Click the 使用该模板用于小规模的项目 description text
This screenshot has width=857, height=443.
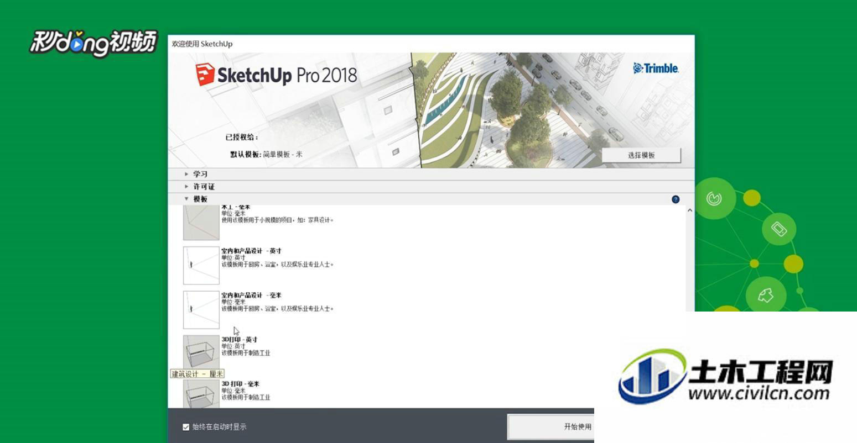(x=278, y=220)
